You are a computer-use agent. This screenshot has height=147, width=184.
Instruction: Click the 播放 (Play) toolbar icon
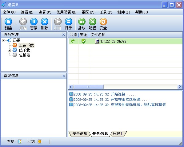point(82,22)
